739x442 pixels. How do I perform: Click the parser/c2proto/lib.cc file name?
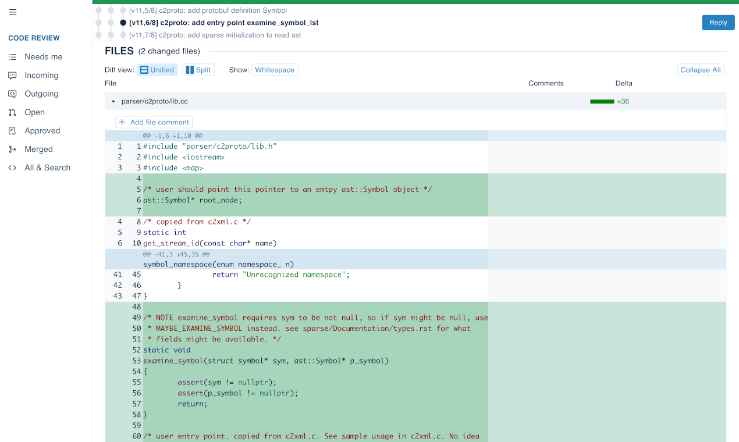155,101
